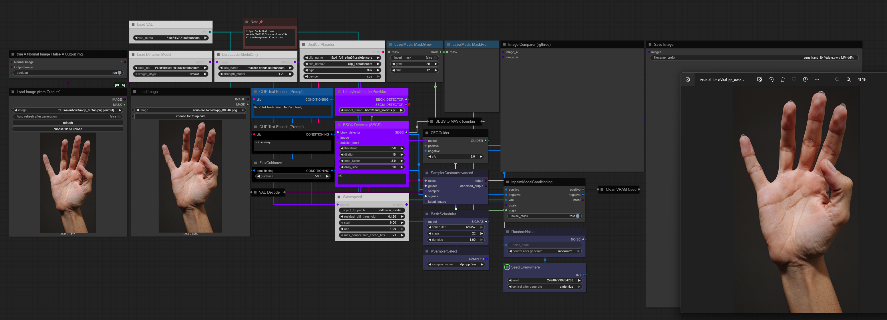Increase the cfg value arrow in CFGGuider

click(x=481, y=157)
